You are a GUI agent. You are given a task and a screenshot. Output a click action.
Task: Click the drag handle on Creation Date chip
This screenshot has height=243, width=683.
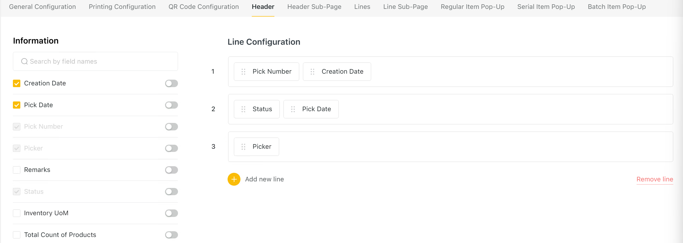tap(312, 72)
